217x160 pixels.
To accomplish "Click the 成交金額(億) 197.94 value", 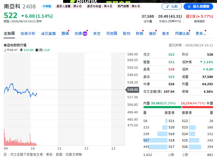I will [x=169, y=92].
